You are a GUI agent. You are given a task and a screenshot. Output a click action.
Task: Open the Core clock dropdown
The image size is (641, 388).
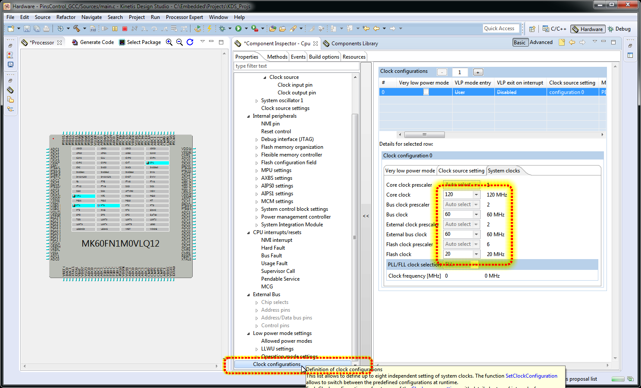(x=476, y=194)
